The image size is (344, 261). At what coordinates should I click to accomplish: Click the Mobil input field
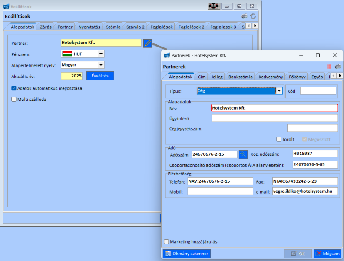pyautogui.click(x=220, y=191)
